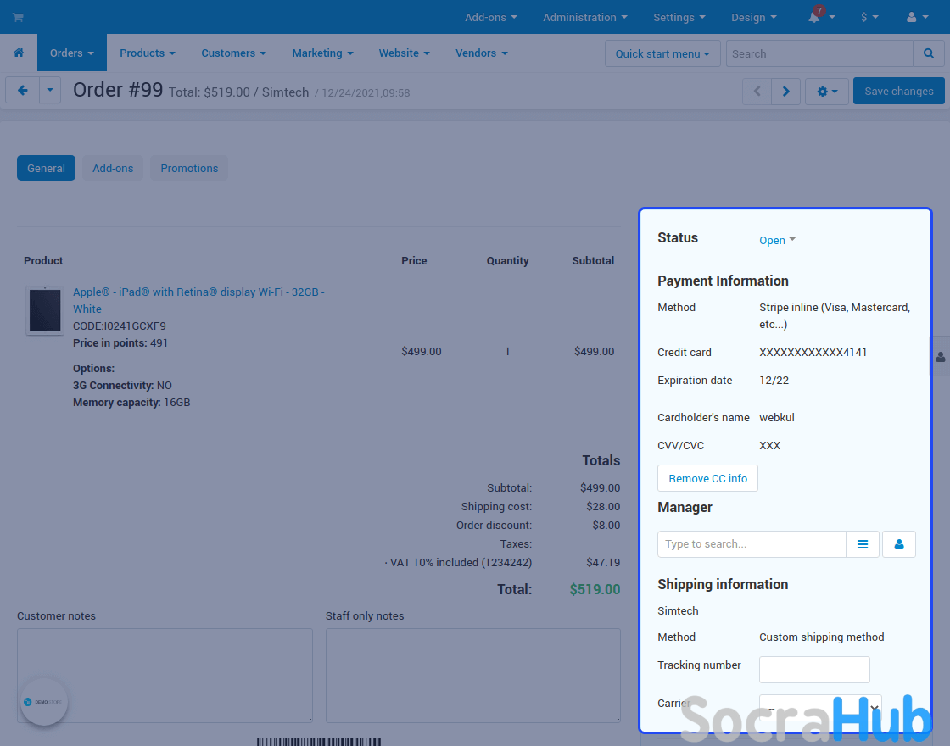
Task: Open the iPad product thumbnail
Action: pos(45,310)
